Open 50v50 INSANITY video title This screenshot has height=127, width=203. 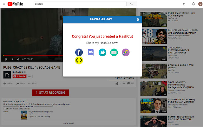pyautogui.click(x=181, y=85)
